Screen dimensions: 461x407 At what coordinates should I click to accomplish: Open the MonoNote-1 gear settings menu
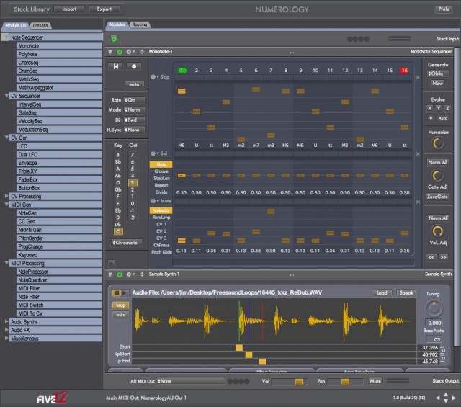click(x=129, y=52)
